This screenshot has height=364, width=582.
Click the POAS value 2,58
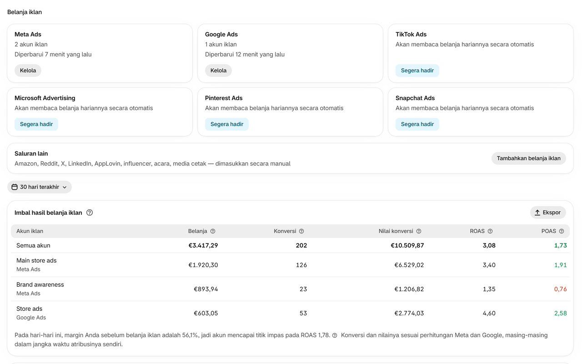(x=560, y=313)
